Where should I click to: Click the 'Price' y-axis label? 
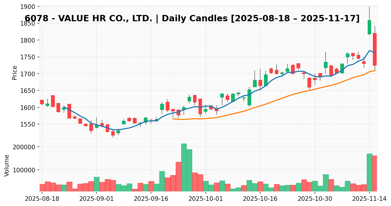pyautogui.click(x=15, y=73)
